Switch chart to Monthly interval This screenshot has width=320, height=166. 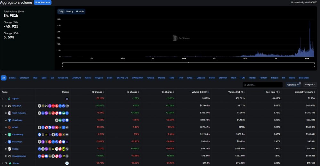(80, 12)
